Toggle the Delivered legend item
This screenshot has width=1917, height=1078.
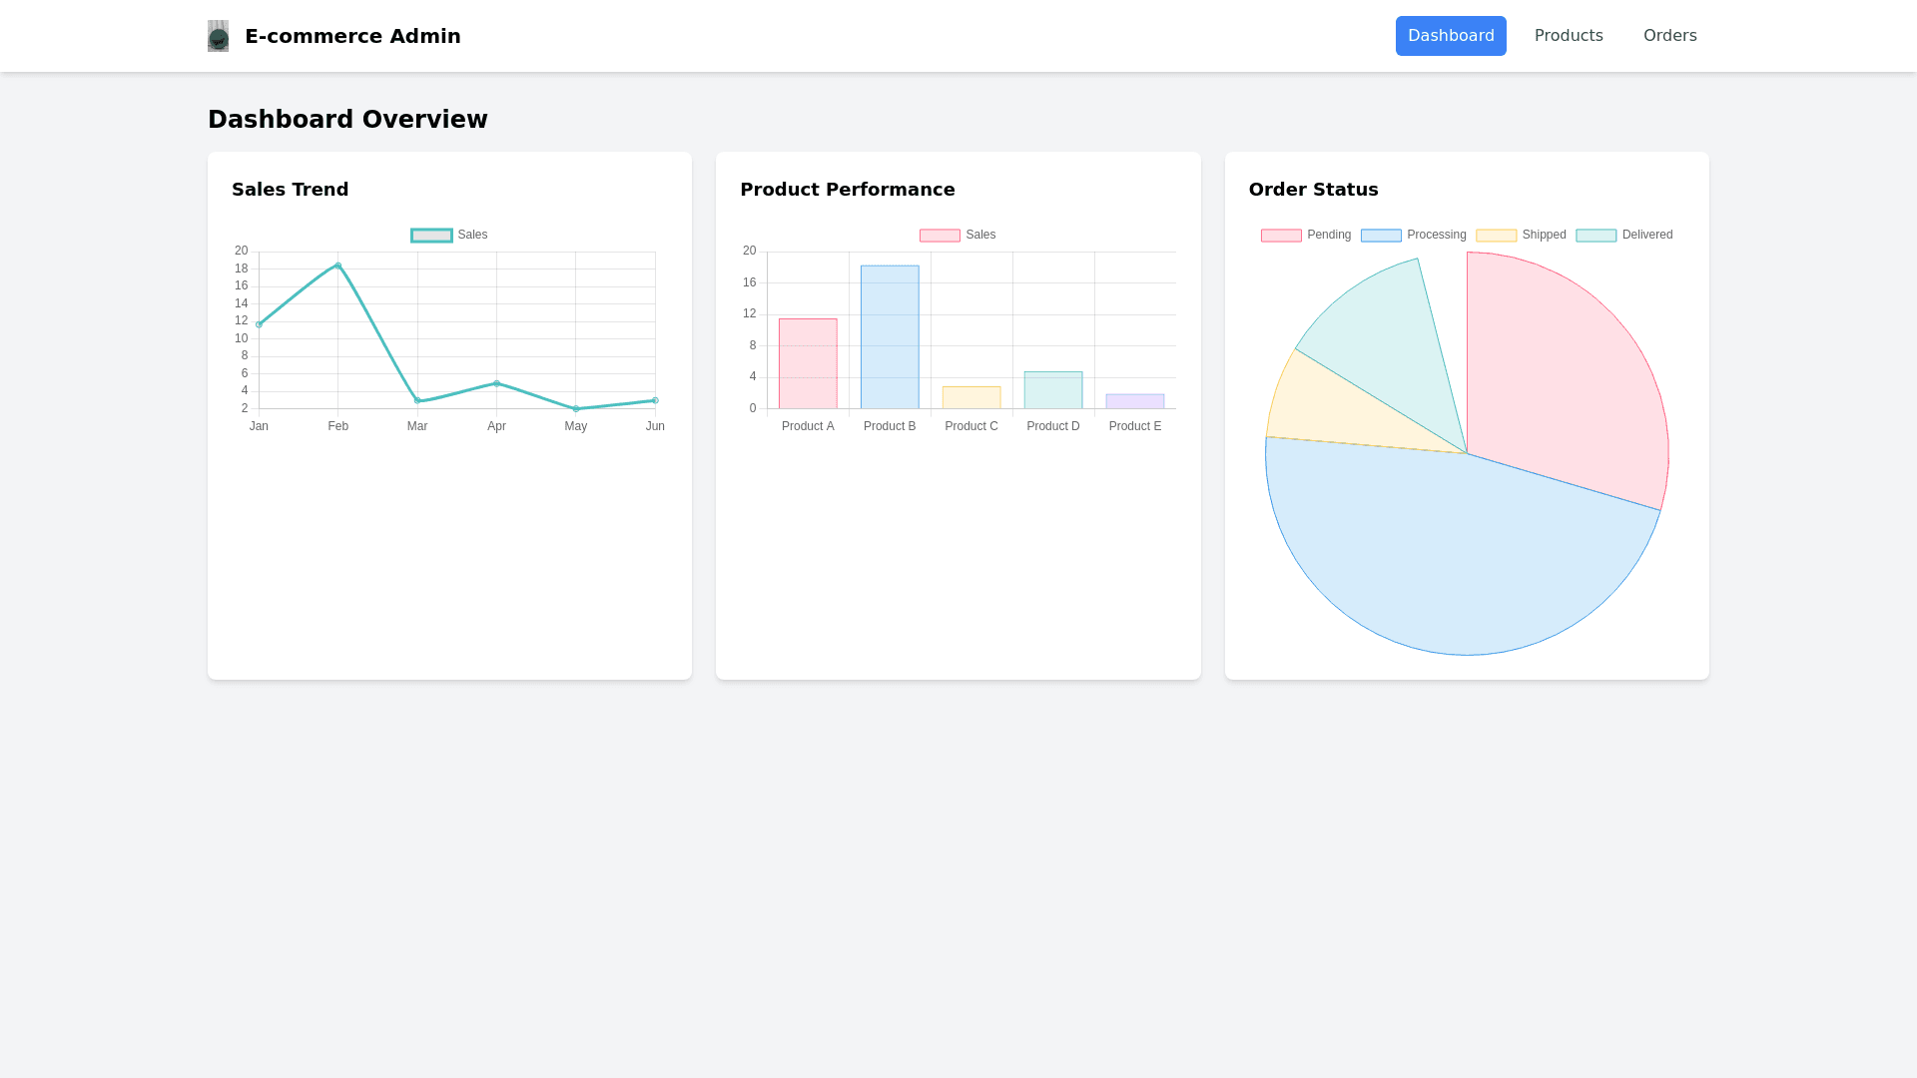point(1623,236)
